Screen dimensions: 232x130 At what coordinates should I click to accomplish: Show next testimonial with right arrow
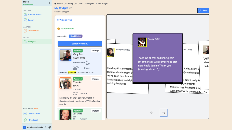(x=164, y=113)
